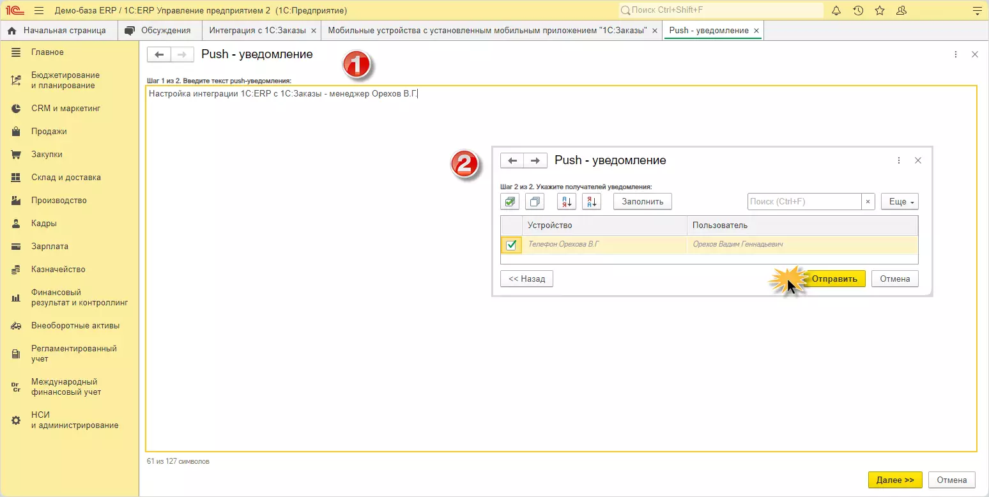Open the main menu hamburger icon

click(x=39, y=11)
